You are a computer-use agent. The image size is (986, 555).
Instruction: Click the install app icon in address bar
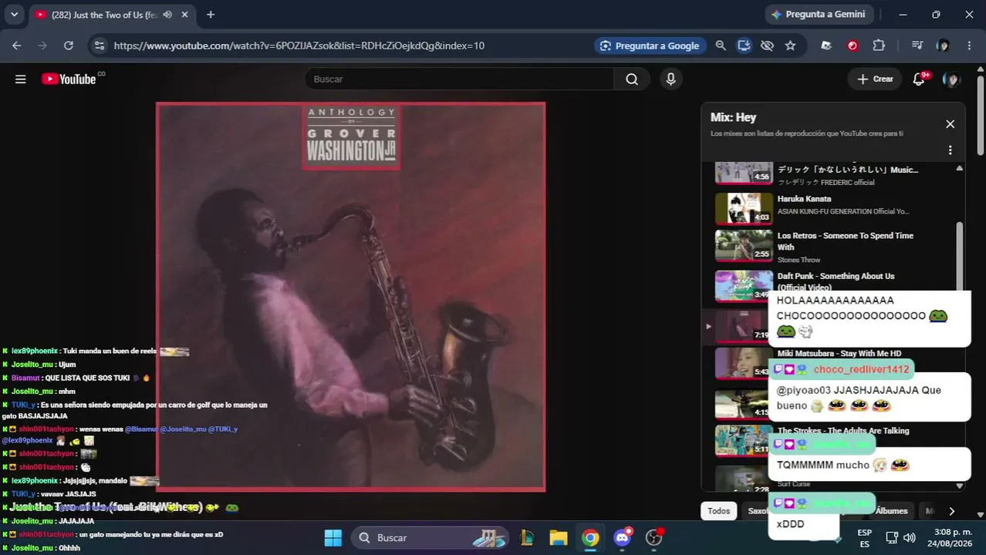(x=744, y=45)
